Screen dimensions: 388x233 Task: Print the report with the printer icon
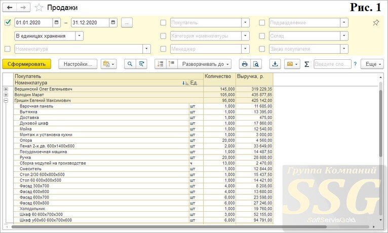[x=245, y=64]
